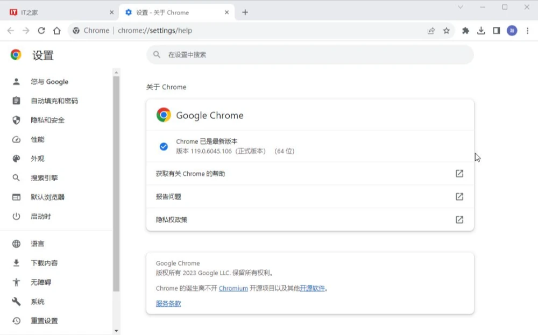Select 隐私和安全 in settings sidebar
This screenshot has height=335, width=538.
point(47,120)
